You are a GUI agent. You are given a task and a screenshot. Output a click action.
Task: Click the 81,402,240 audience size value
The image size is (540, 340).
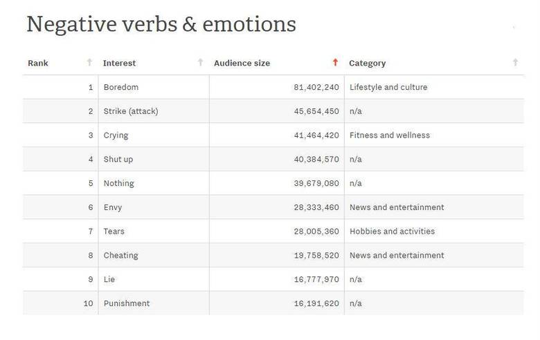(316, 87)
